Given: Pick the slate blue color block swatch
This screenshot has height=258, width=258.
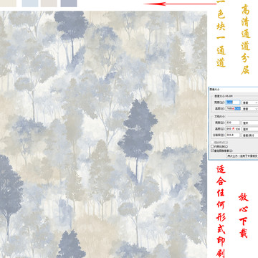Looking at the screenshot, I should pyautogui.click(x=69, y=3).
